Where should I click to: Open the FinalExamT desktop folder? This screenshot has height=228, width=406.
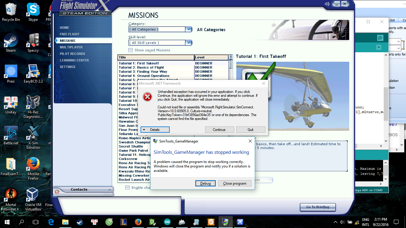[x=11, y=167]
